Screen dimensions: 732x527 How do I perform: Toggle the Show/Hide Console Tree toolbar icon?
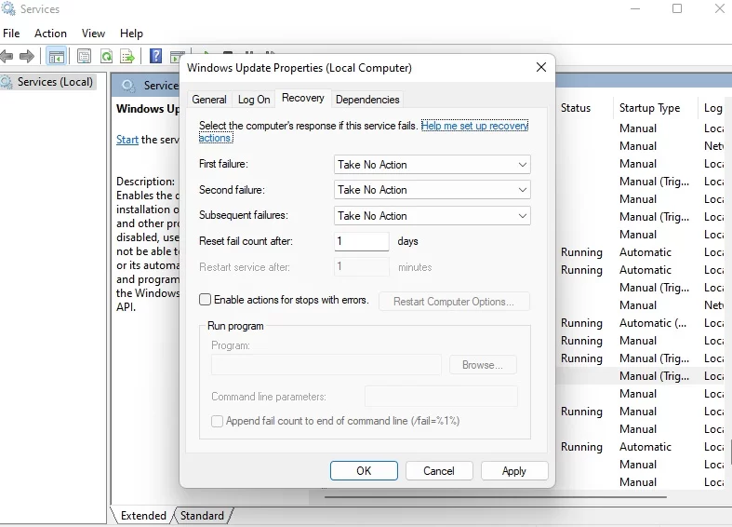(x=57, y=57)
